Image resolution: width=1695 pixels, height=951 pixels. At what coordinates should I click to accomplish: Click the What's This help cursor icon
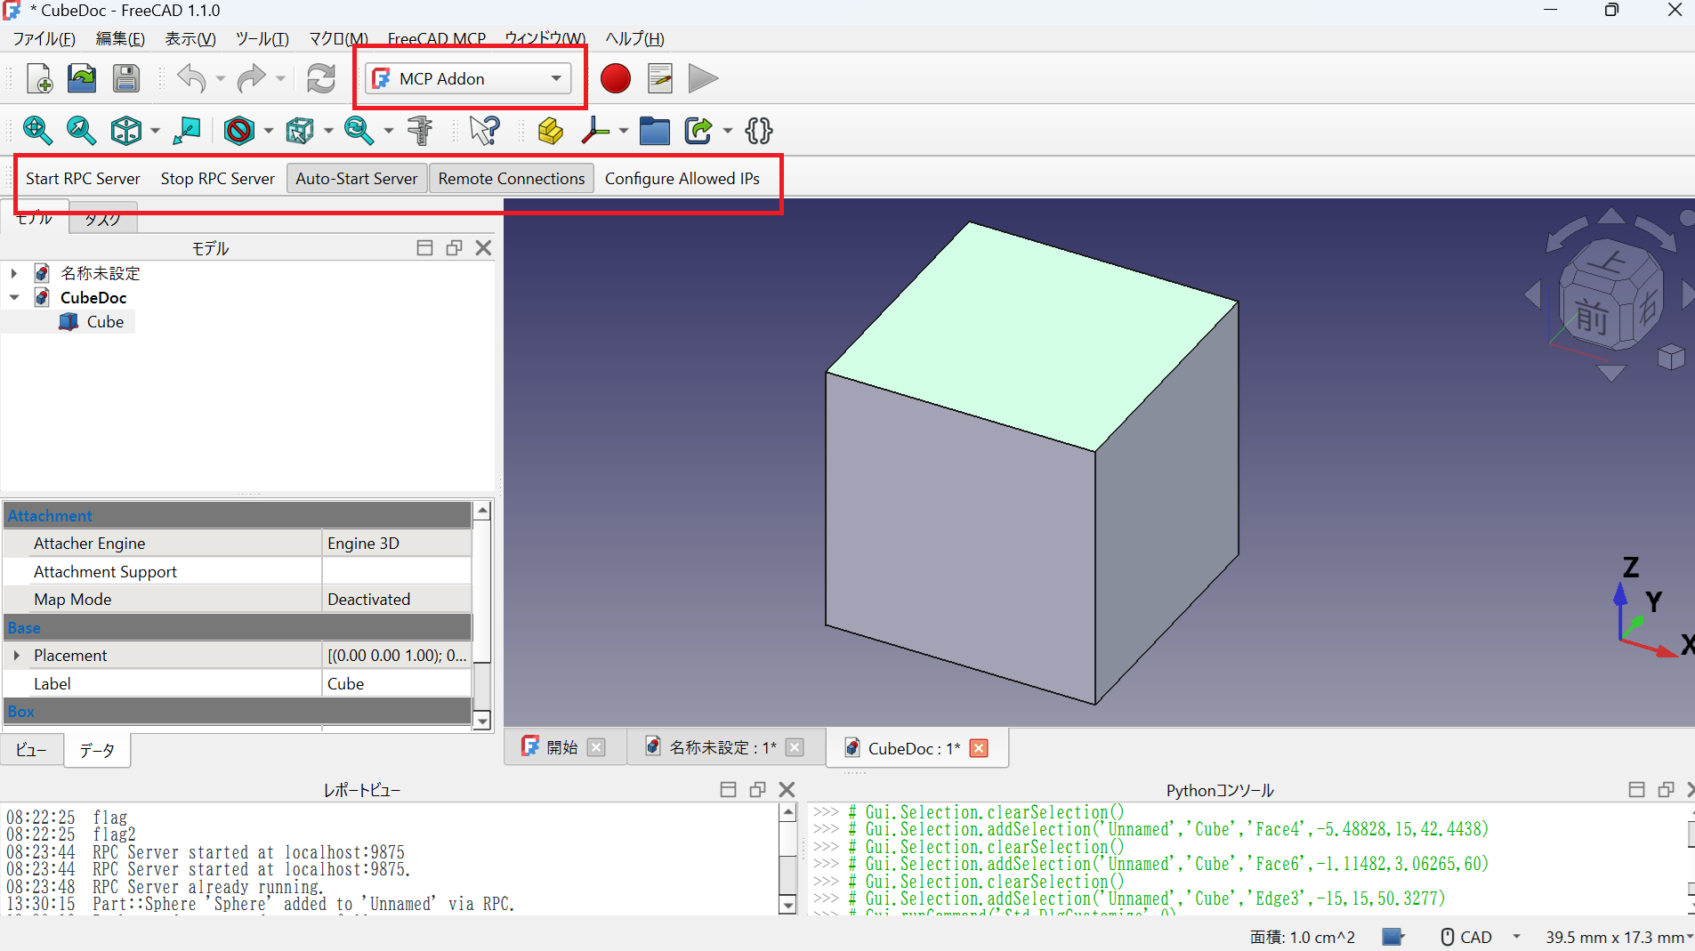(x=485, y=131)
